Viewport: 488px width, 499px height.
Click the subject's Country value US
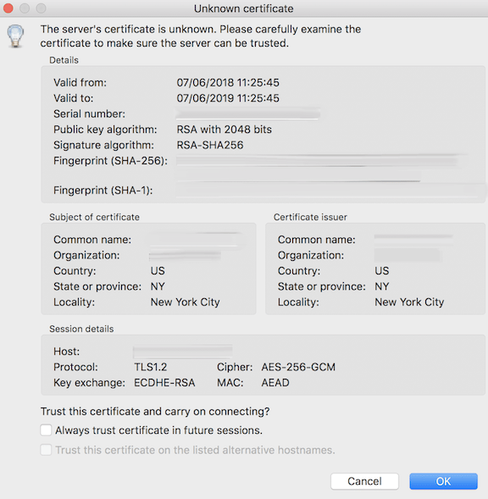158,270
